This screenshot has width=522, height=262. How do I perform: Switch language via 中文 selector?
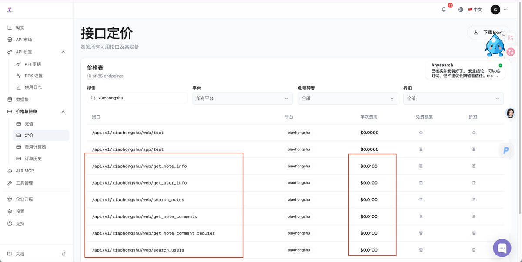point(475,10)
